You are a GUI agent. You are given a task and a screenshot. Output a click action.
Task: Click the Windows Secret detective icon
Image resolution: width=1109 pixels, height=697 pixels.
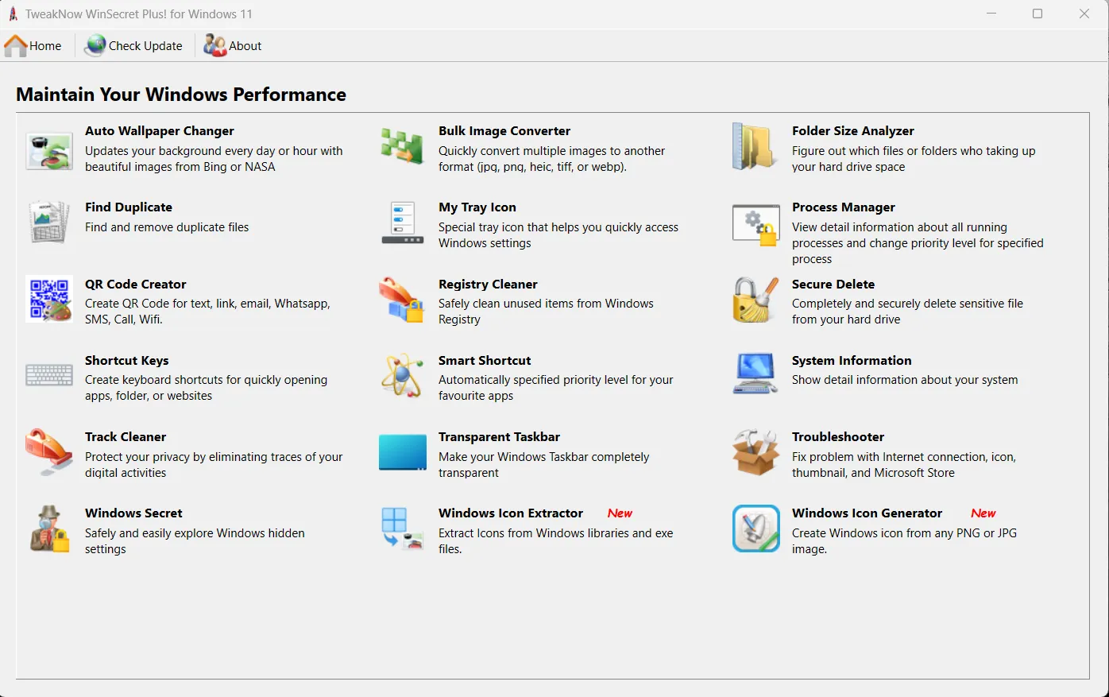tap(49, 529)
